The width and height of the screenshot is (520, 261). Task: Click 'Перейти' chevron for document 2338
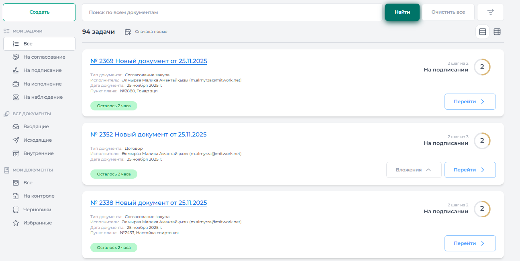point(482,243)
